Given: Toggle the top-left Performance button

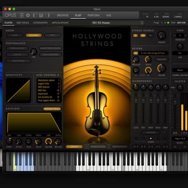Looking at the screenshot, I should point(17,48).
